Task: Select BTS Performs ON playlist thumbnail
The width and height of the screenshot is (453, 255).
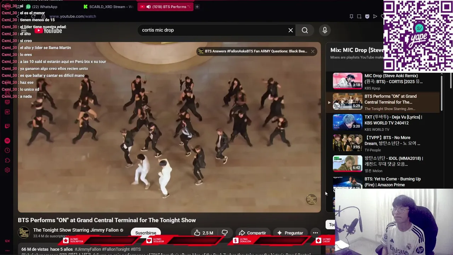Action: tap(348, 102)
